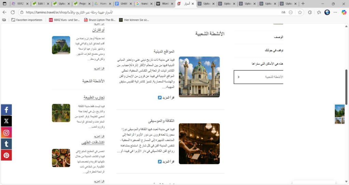Refresh the page with reload icon

(x=13, y=12)
